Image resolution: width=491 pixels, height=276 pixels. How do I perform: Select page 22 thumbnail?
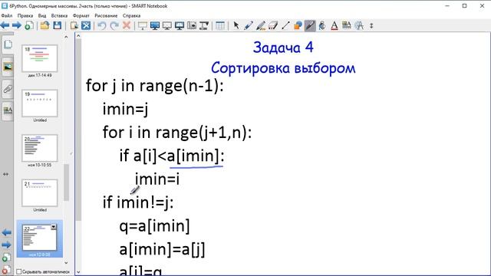tap(40, 238)
